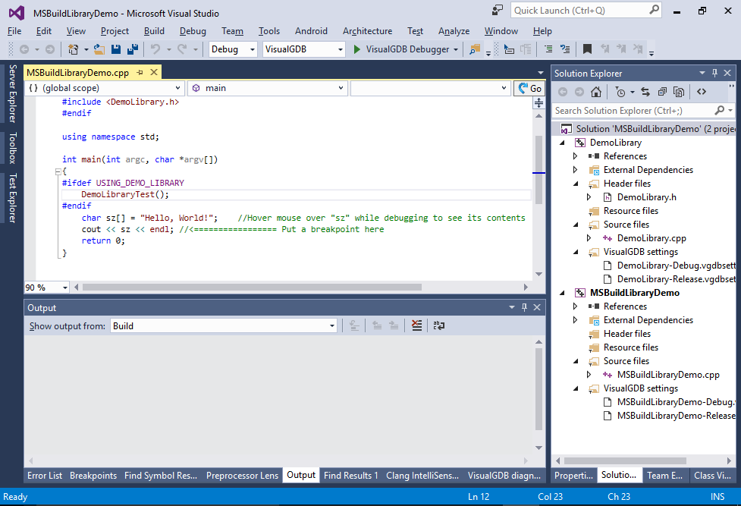Collapse the DemoLibrary project node

click(562, 143)
